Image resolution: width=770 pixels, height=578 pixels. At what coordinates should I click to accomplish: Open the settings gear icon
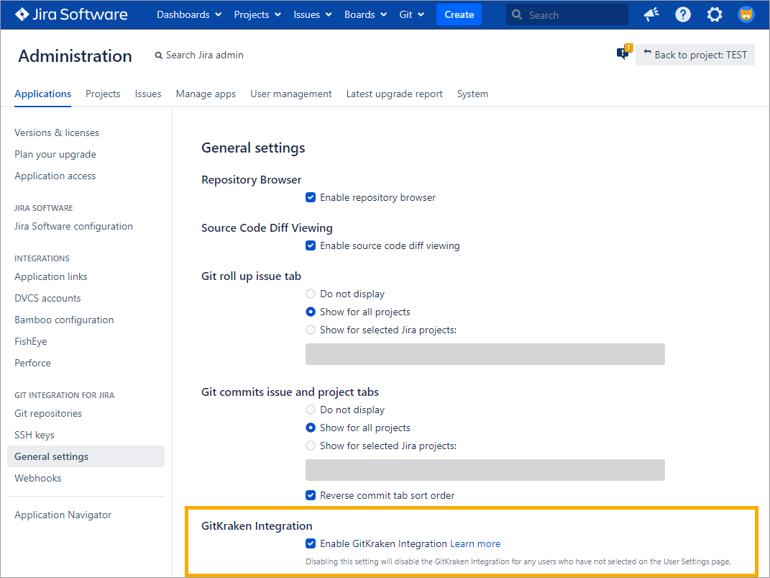point(714,14)
